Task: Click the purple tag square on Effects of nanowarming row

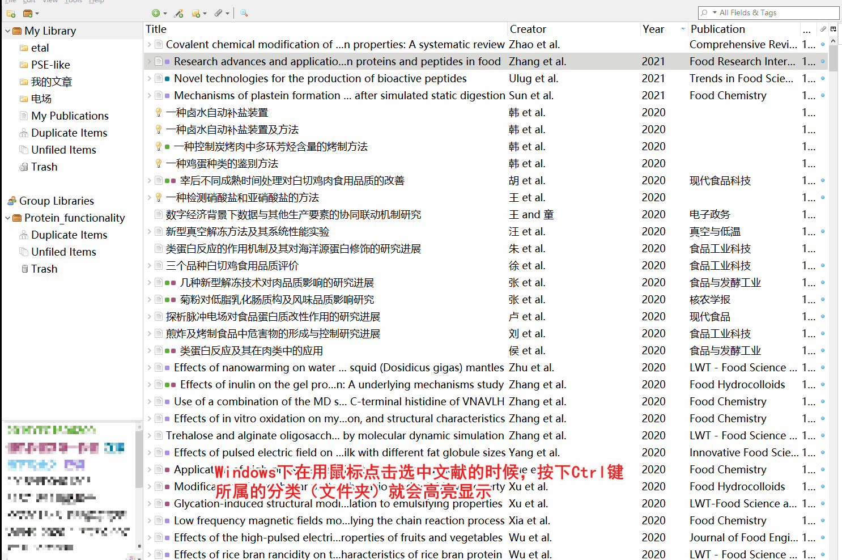Action: 167,367
